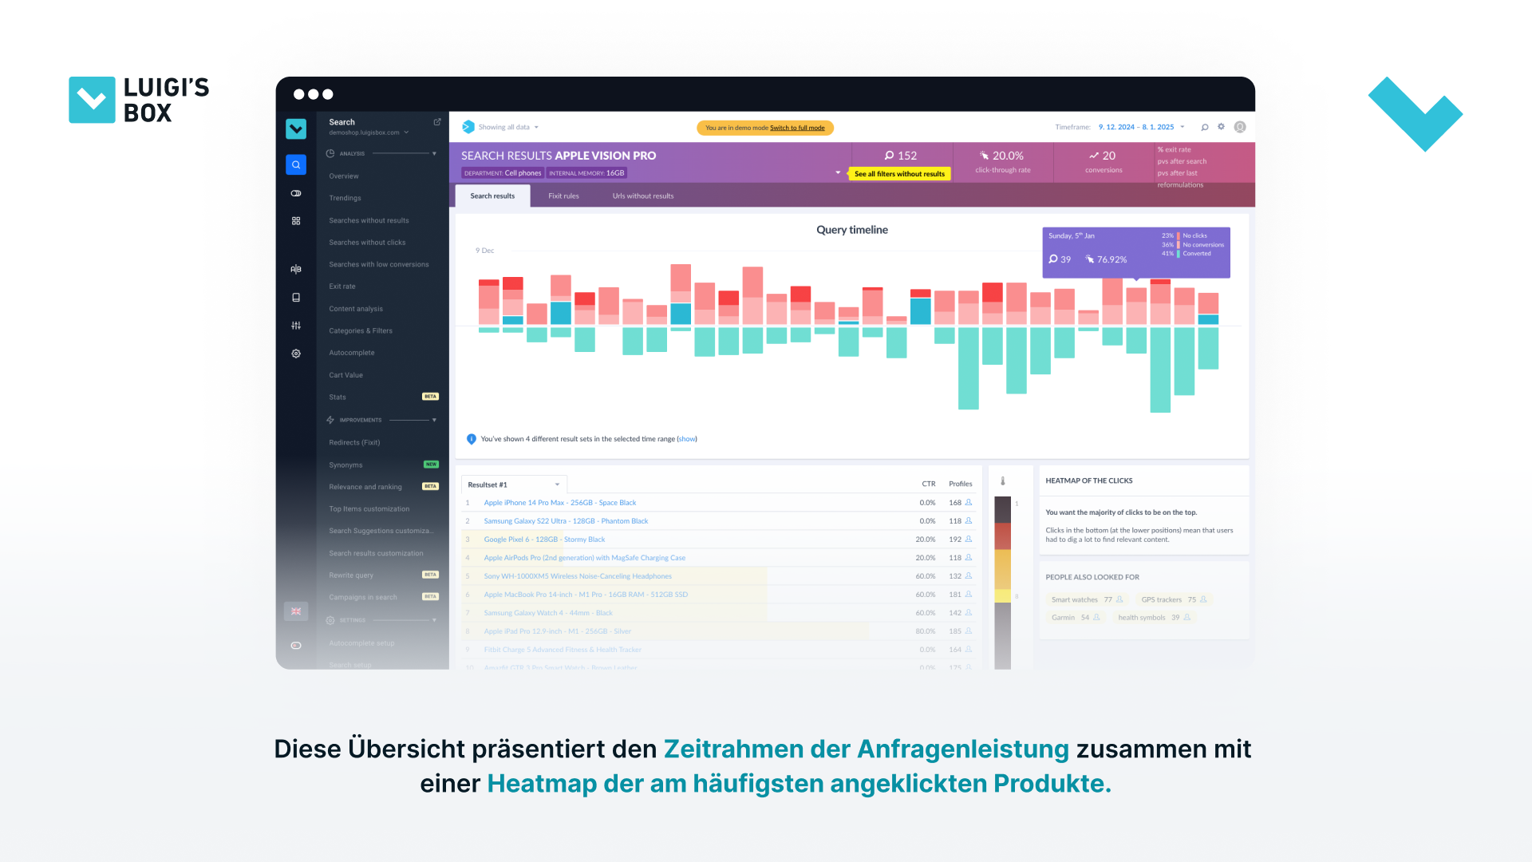Click the external link icon beside Search
1532x862 pixels.
(437, 122)
